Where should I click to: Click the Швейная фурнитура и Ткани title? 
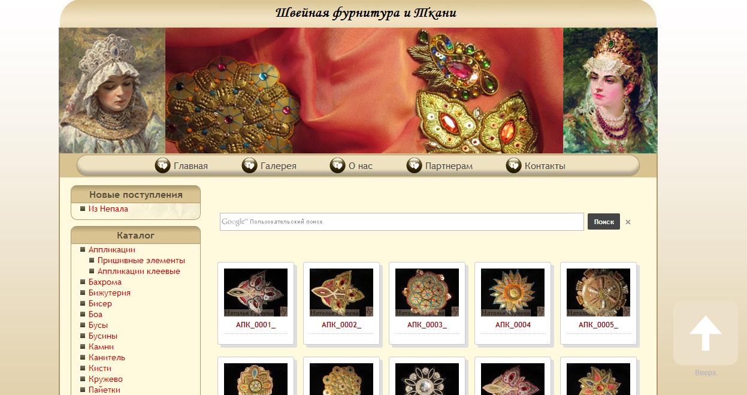pos(366,13)
